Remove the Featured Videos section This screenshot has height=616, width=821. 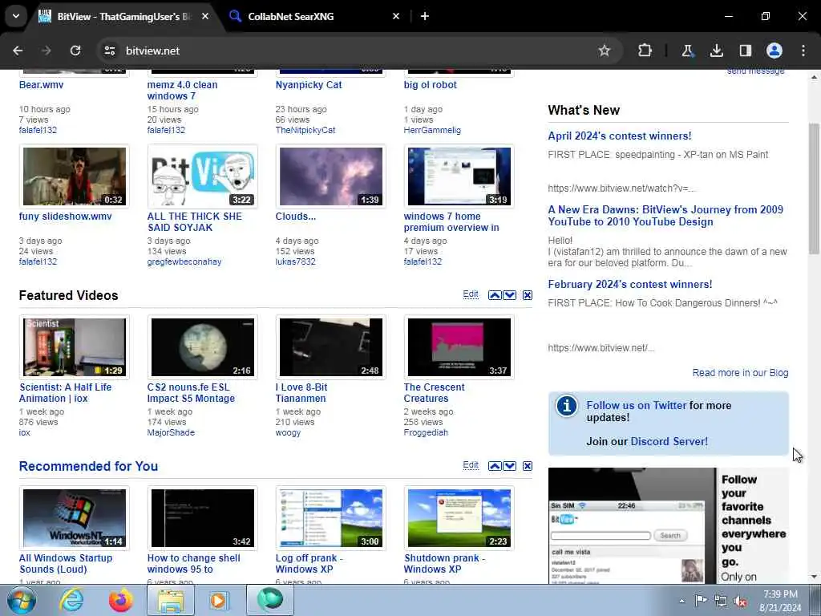point(528,295)
